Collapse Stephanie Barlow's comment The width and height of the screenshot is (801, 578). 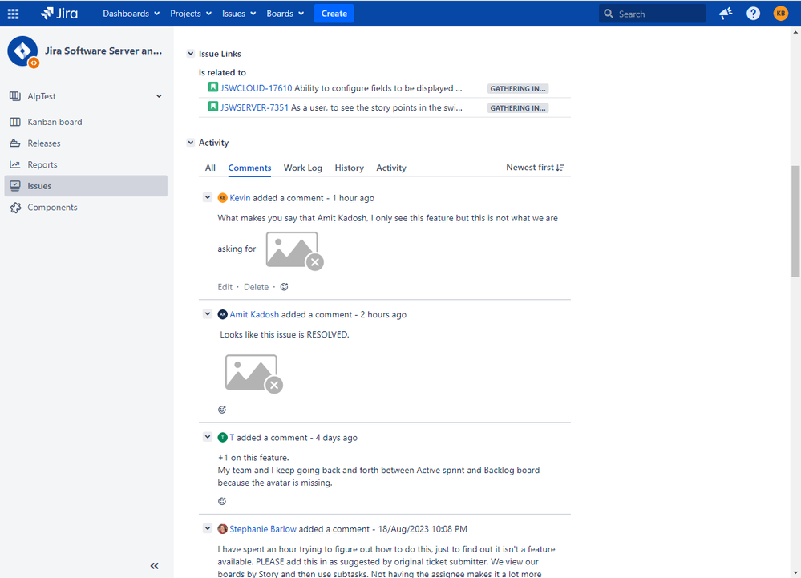tap(208, 528)
